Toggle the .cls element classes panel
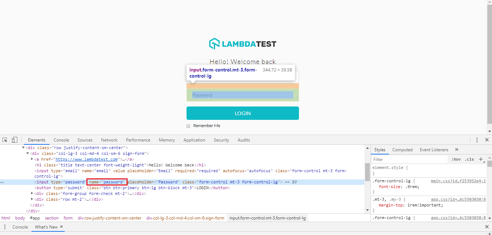The width and height of the screenshot is (492, 235). pyautogui.click(x=469, y=159)
